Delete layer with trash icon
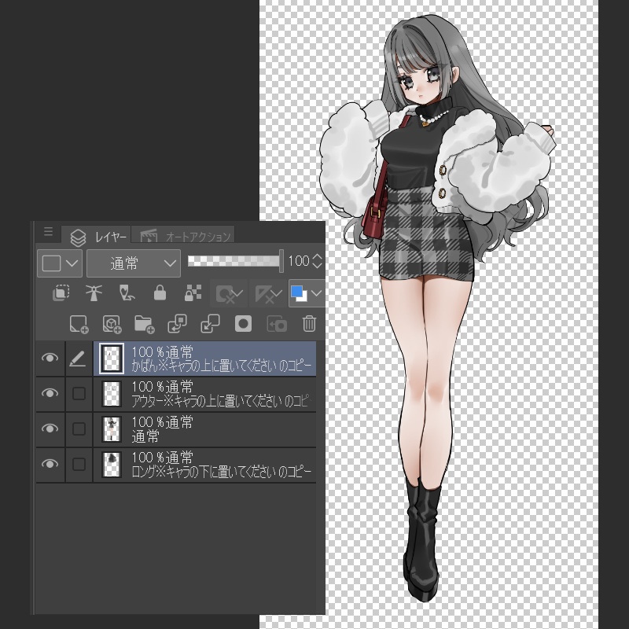Image resolution: width=629 pixels, height=629 pixels. coord(309,324)
